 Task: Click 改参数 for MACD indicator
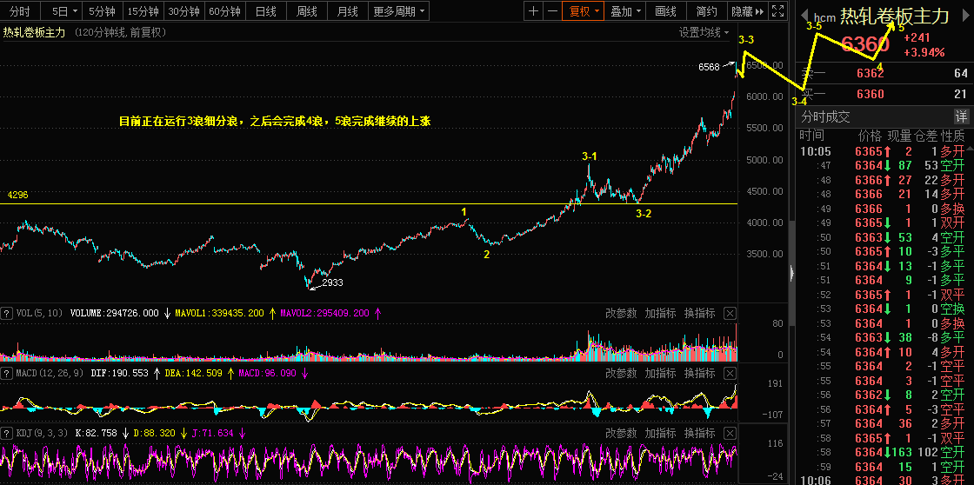621,373
